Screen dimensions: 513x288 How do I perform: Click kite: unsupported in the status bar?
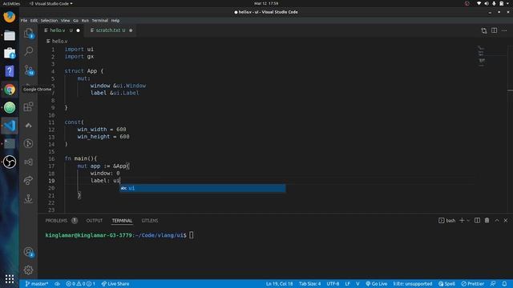[413, 284]
